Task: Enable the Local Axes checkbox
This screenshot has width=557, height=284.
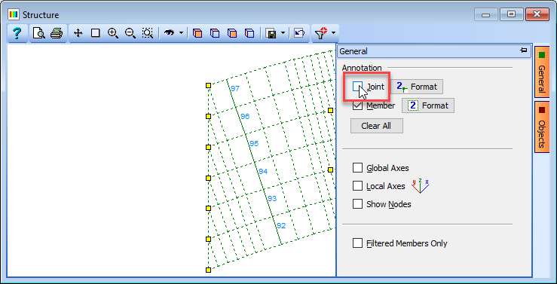Action: pyautogui.click(x=357, y=185)
